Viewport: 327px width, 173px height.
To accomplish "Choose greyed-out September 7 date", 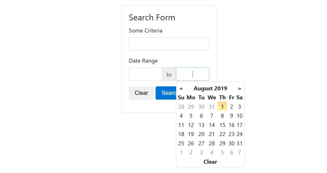I will pyautogui.click(x=239, y=152).
